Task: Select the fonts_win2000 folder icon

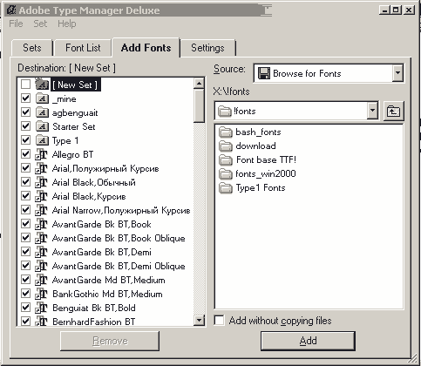Action: [226, 174]
